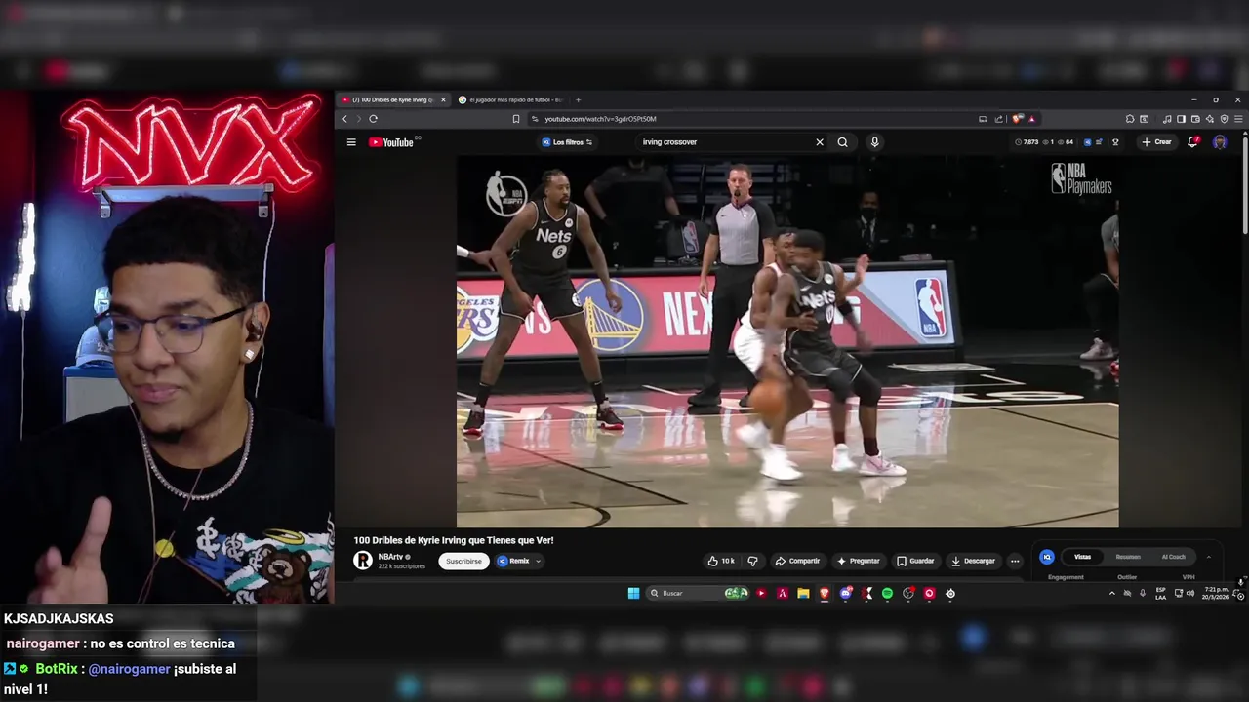Viewport: 1249px width, 702px height.
Task: Open the Brave Rewards triangle icon
Action: click(x=1031, y=119)
